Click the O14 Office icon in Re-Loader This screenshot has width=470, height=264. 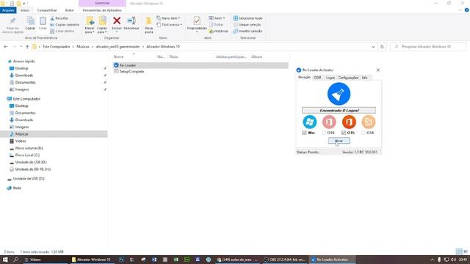click(369, 122)
